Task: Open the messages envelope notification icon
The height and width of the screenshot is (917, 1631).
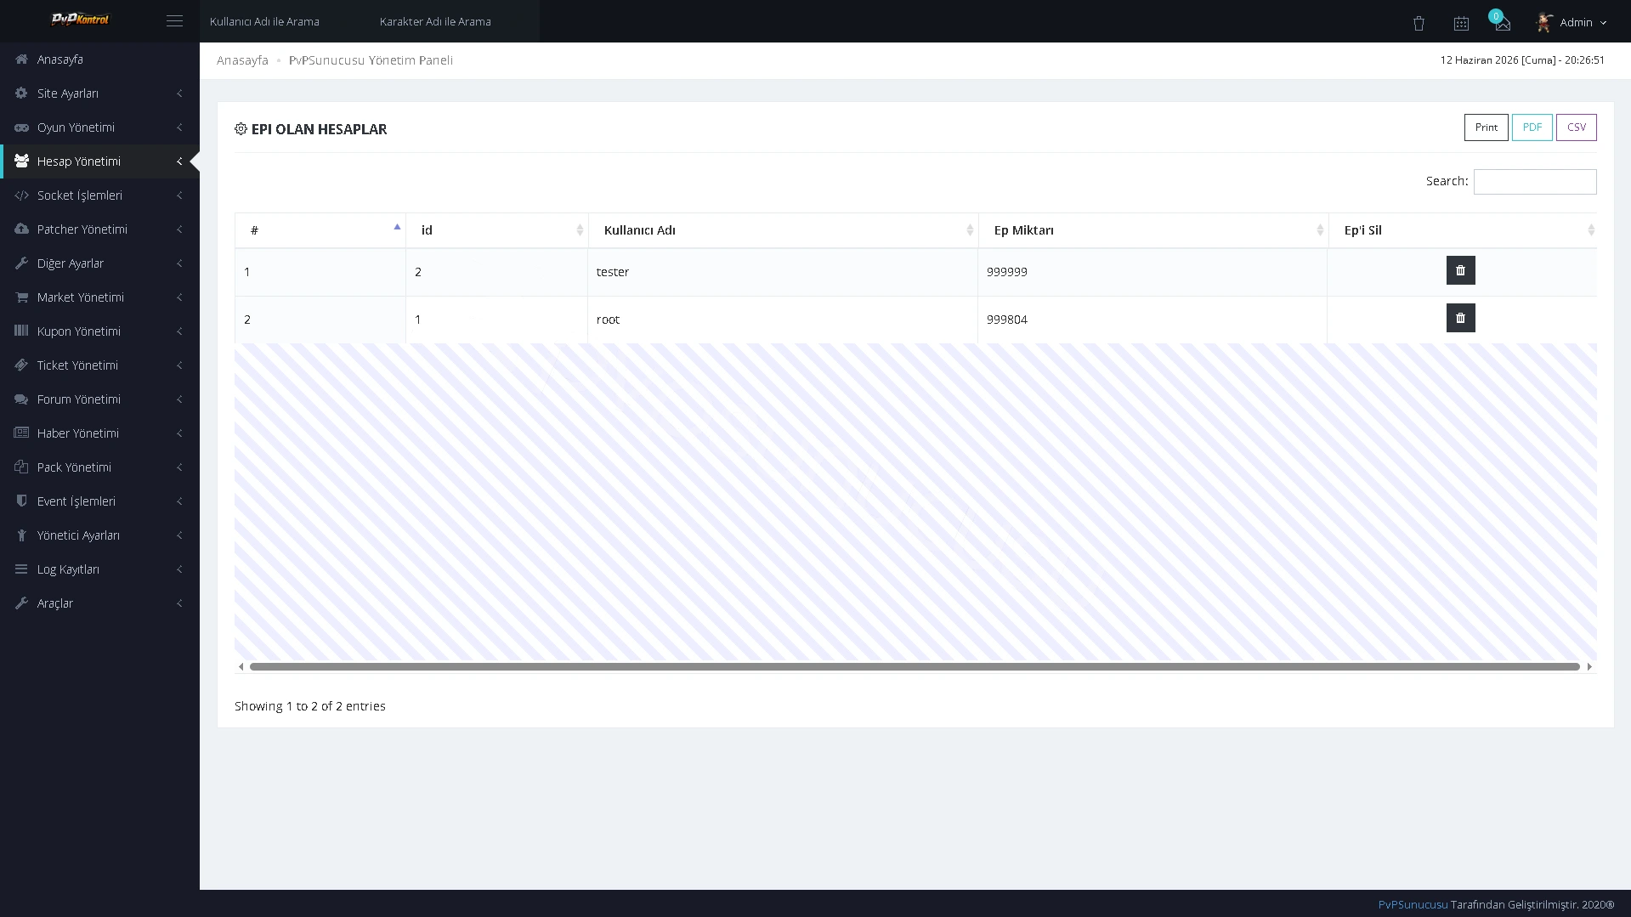Action: click(x=1502, y=22)
